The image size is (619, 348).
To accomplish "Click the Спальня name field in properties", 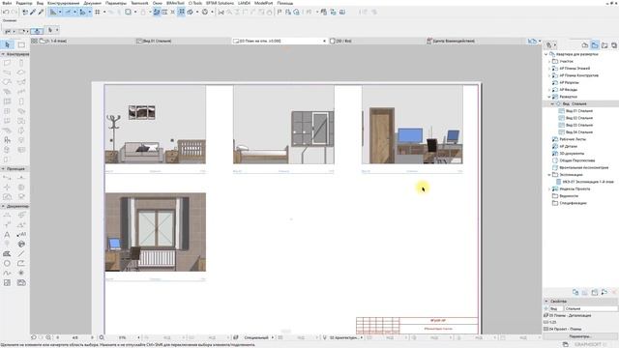I will (x=590, y=308).
